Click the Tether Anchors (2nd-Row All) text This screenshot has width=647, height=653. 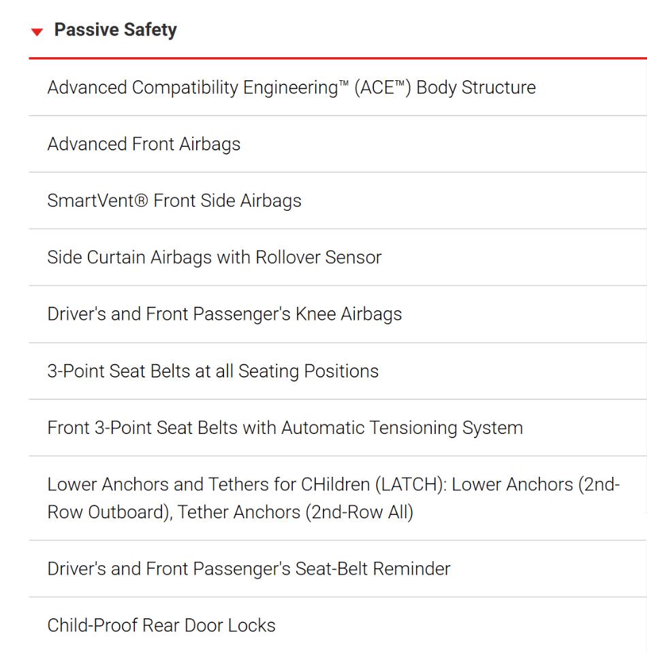coord(296,513)
